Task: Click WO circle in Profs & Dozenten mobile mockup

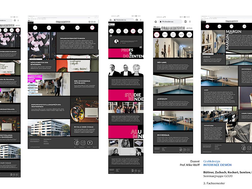Action: 111,31
